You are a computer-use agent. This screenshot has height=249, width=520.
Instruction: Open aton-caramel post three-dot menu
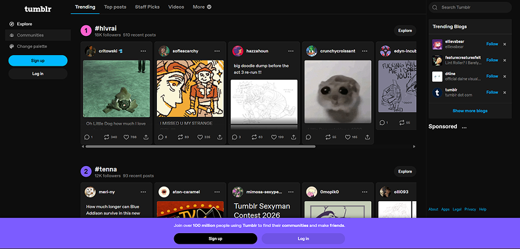217,192
